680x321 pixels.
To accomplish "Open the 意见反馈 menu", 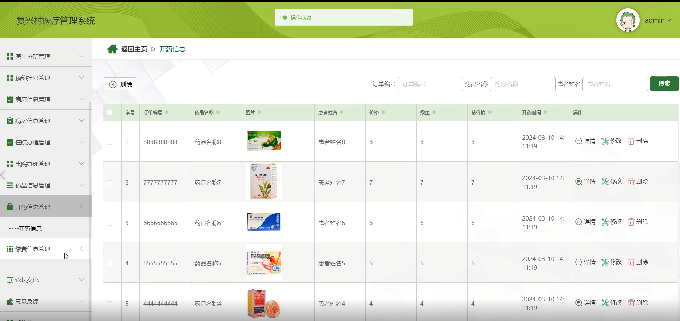I will click(45, 301).
